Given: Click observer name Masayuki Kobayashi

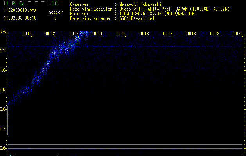Looking at the screenshot, I should pos(140,4).
